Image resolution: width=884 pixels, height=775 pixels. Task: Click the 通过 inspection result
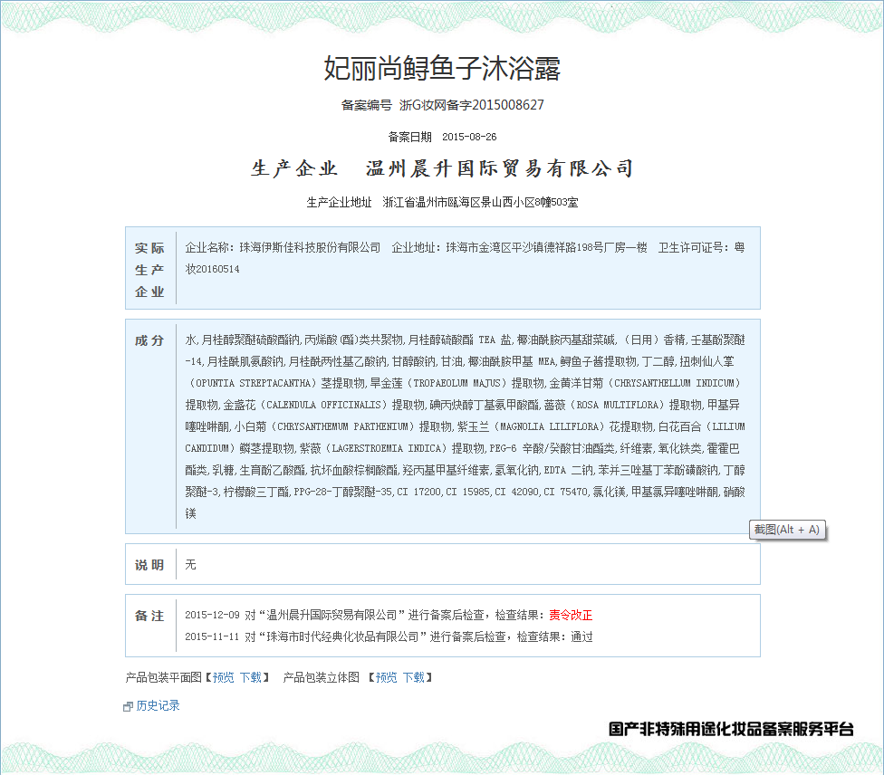[581, 636]
